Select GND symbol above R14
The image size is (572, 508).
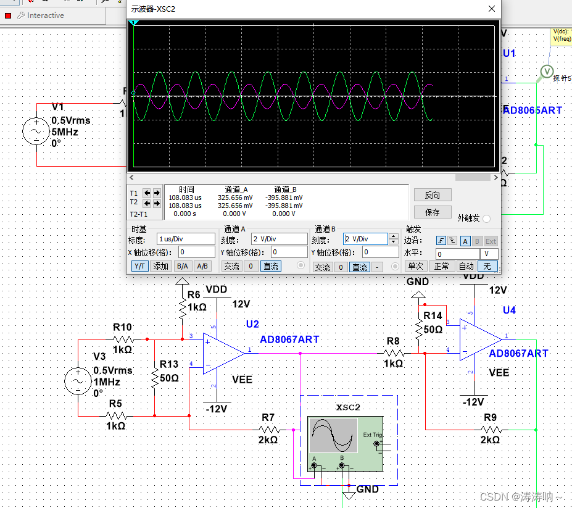point(418,294)
